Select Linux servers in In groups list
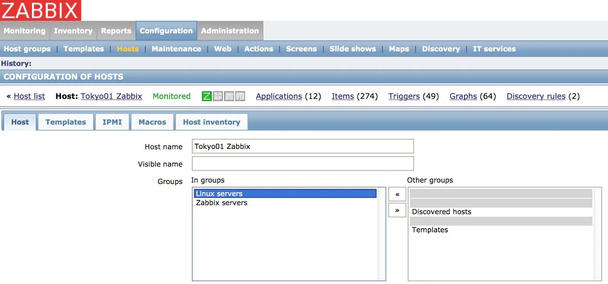The image size is (608, 284). click(x=285, y=194)
